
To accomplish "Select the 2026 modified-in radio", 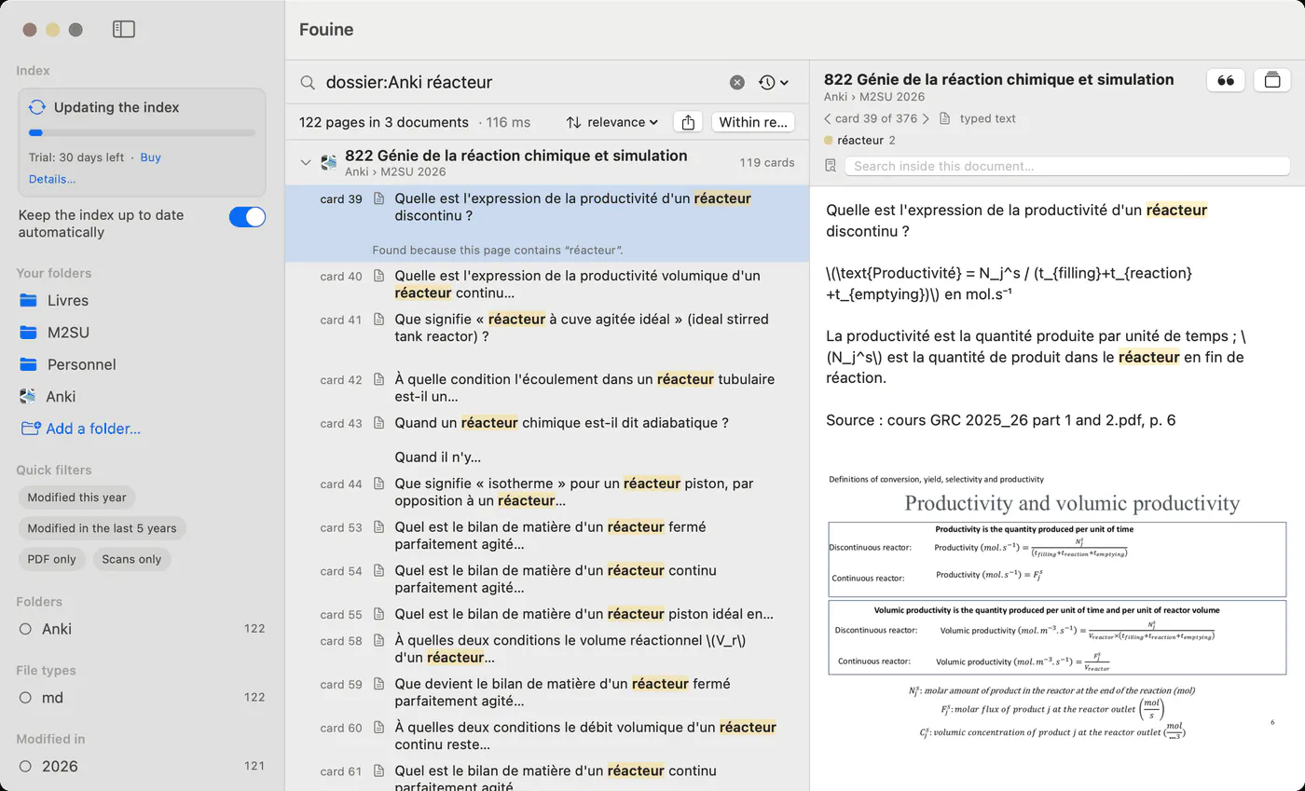I will pyautogui.click(x=25, y=767).
